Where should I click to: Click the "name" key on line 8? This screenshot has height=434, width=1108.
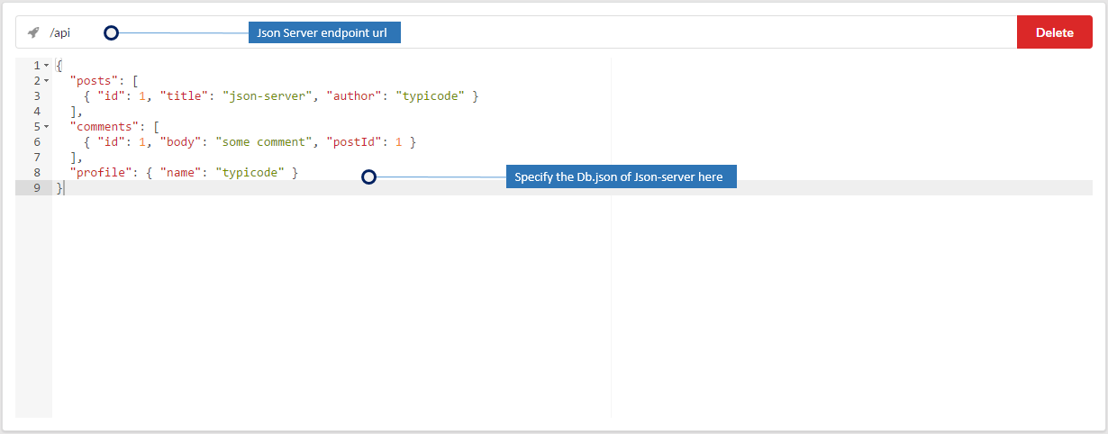pyautogui.click(x=180, y=172)
